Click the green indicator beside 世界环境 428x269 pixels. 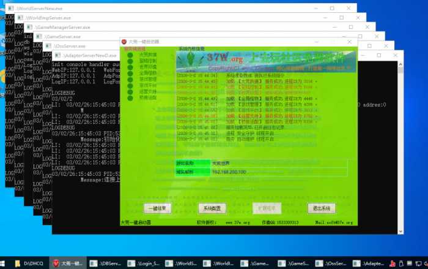(x=130, y=67)
